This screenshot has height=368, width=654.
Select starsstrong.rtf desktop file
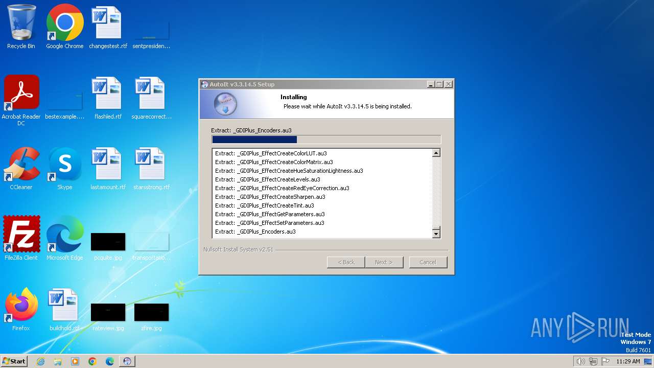(151, 169)
